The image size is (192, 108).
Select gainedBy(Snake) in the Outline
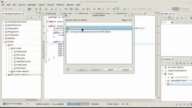179,81
